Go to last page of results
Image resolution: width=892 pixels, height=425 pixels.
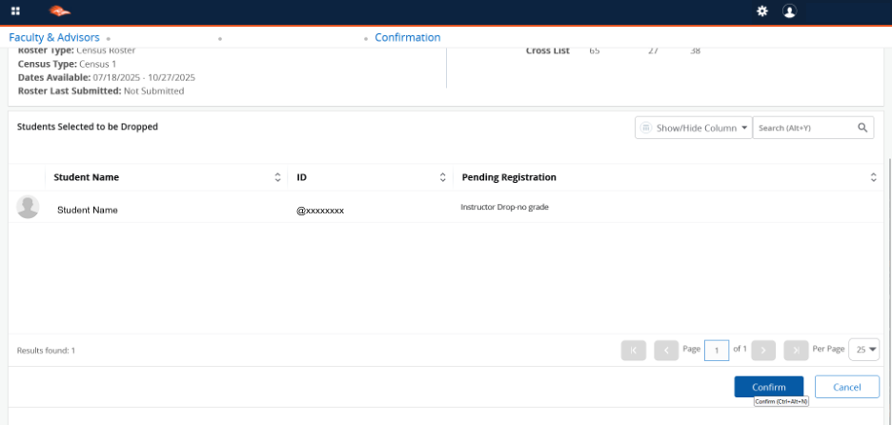796,350
